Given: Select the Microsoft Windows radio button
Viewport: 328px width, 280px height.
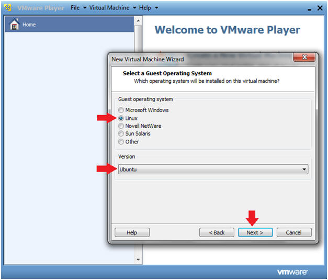Looking at the screenshot, I should point(121,110).
